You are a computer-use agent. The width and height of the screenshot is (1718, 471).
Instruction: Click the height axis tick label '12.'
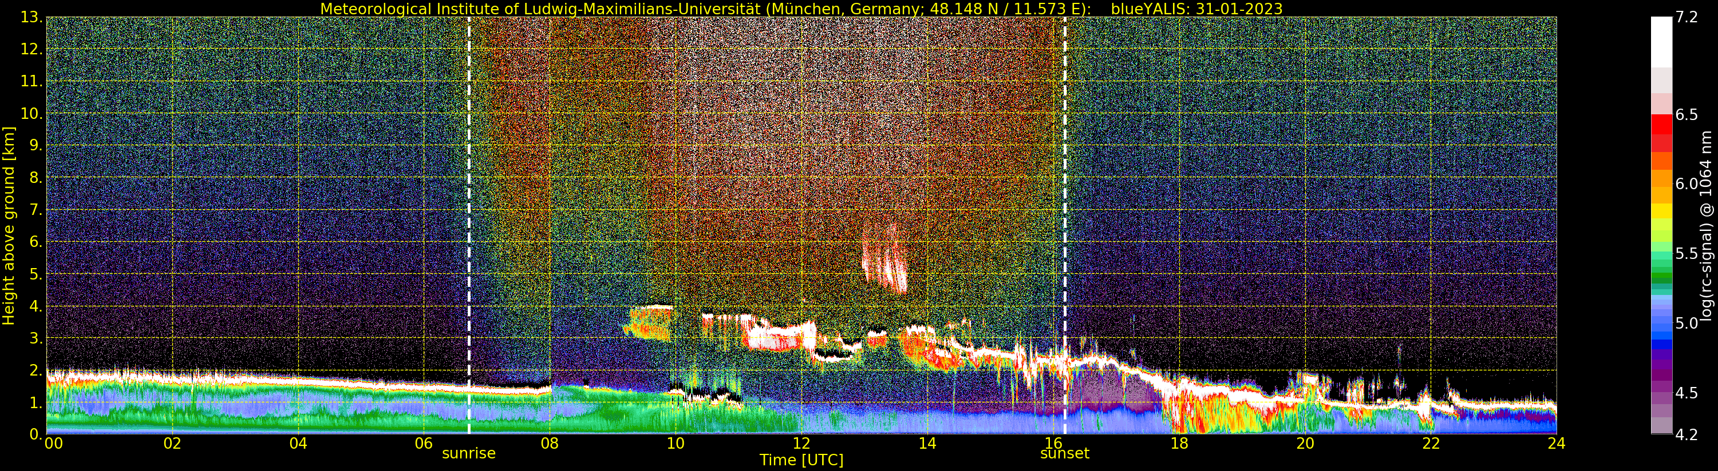coord(32,49)
